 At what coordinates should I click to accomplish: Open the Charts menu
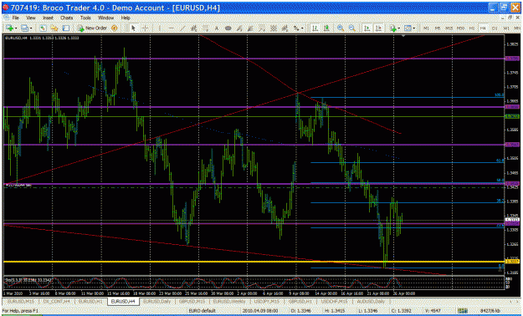click(x=66, y=18)
